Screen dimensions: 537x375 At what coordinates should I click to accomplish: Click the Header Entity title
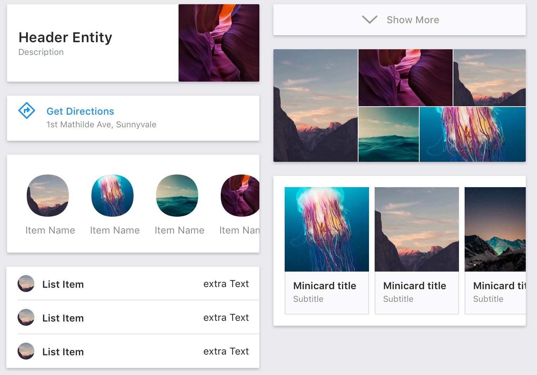click(65, 38)
